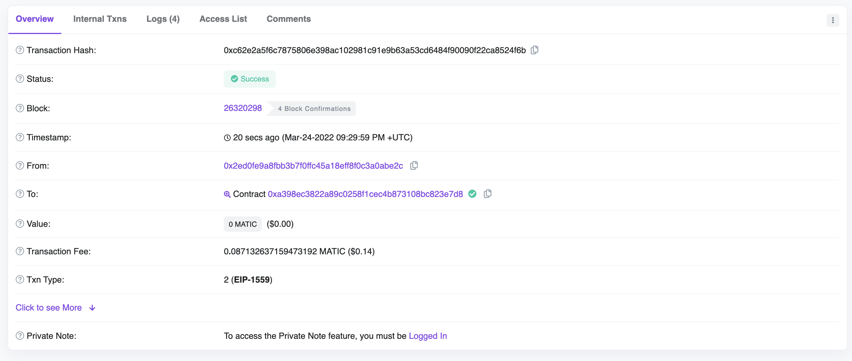Viewport: 852px width, 361px height.
Task: Open the three-dot options menu
Action: pyautogui.click(x=832, y=20)
